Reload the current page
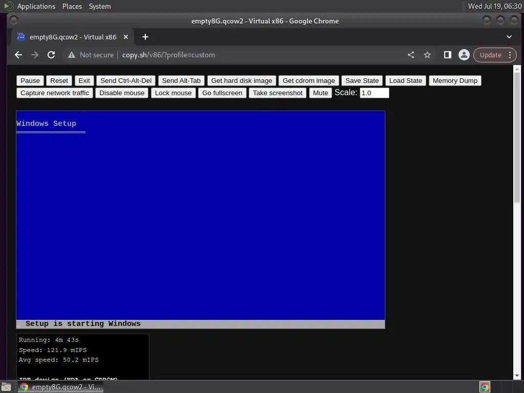The image size is (524, 393). coord(51,55)
